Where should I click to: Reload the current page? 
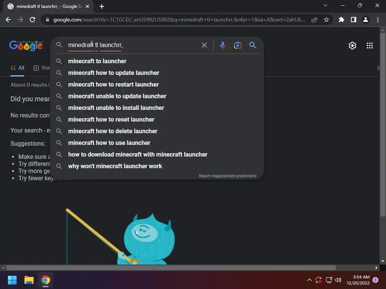(x=32, y=20)
